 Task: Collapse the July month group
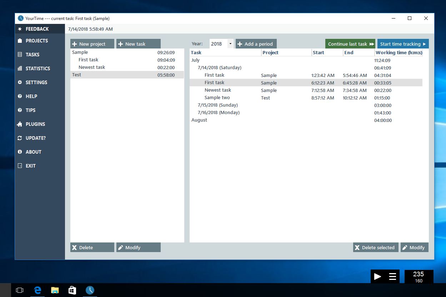pyautogui.click(x=195, y=60)
